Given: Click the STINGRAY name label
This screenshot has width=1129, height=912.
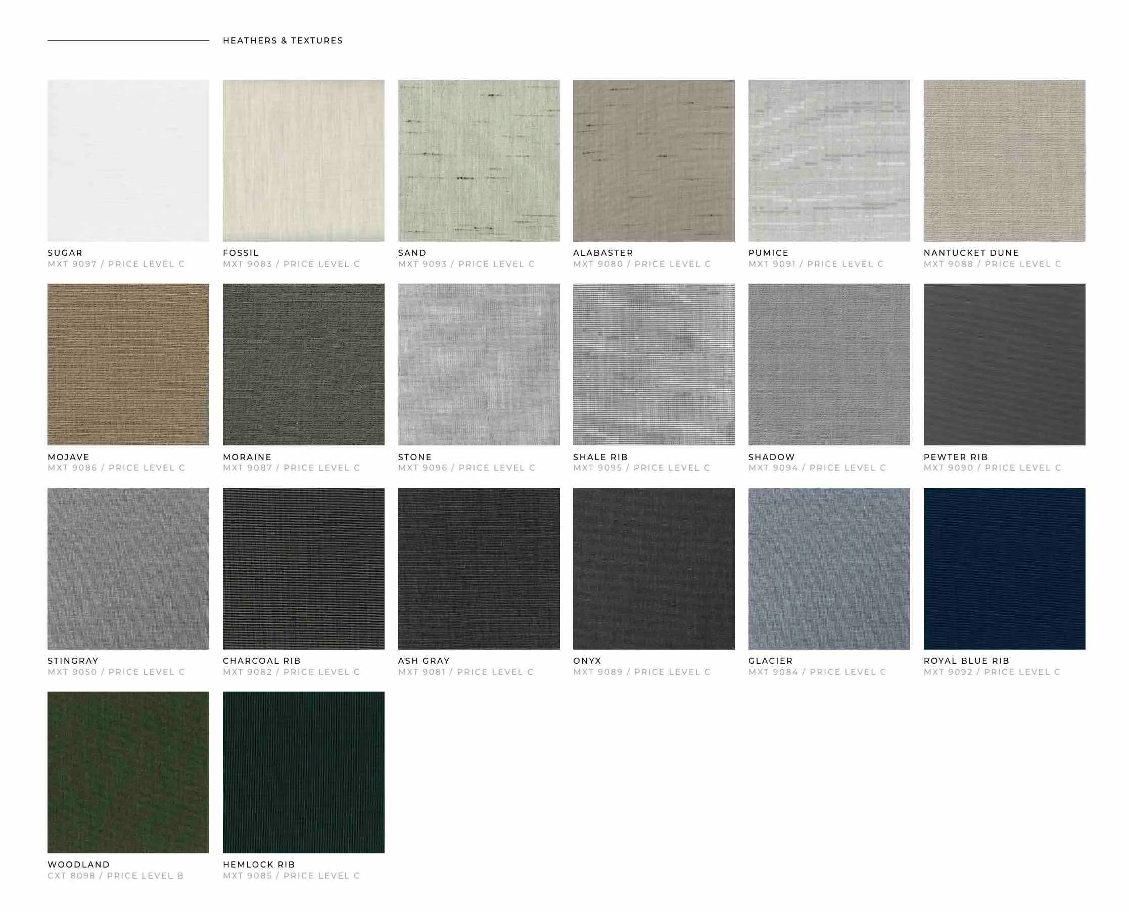Looking at the screenshot, I should pyautogui.click(x=73, y=661).
